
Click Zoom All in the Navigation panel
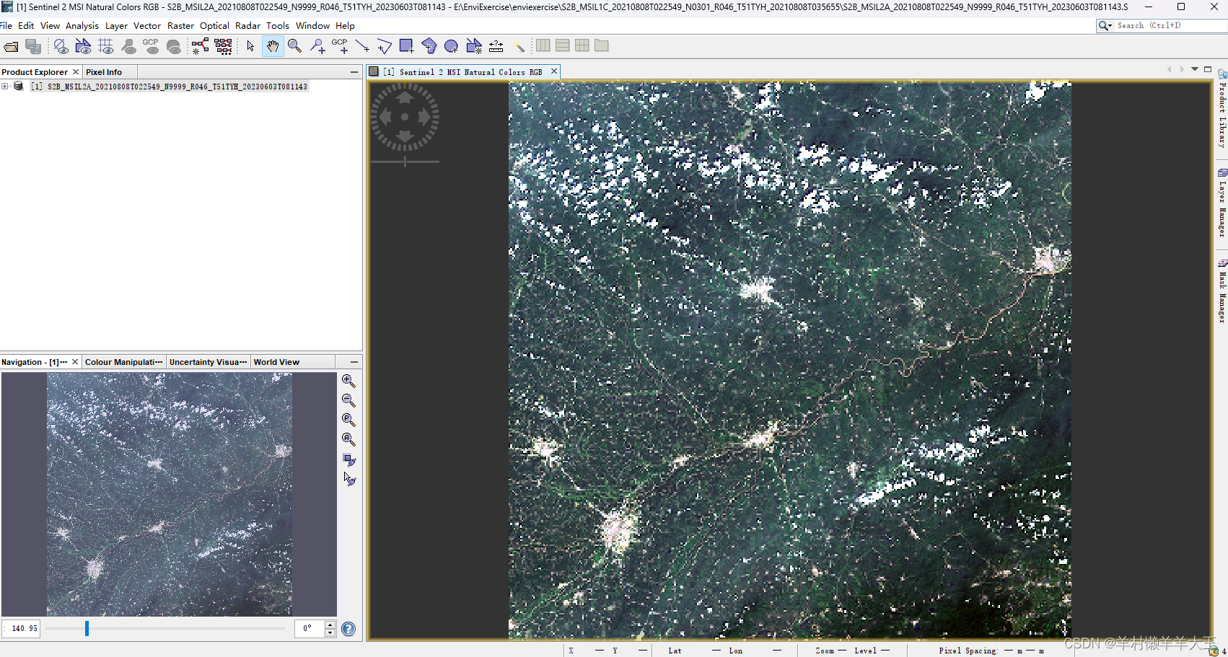(348, 439)
